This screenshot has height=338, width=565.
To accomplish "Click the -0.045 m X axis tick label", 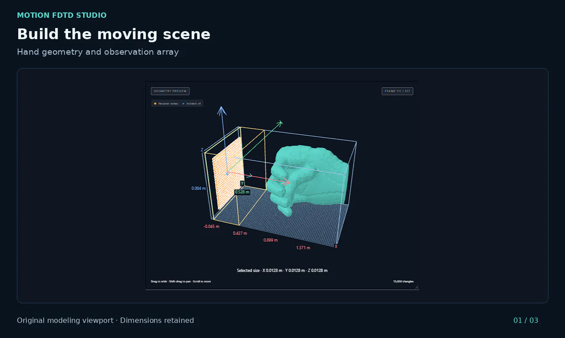I will (211, 226).
